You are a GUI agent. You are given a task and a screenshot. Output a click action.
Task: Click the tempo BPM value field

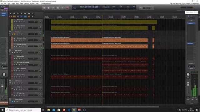[114, 7]
